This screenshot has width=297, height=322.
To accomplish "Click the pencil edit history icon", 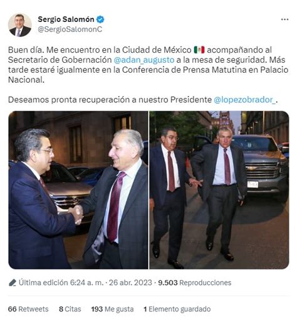I will (x=13, y=282).
